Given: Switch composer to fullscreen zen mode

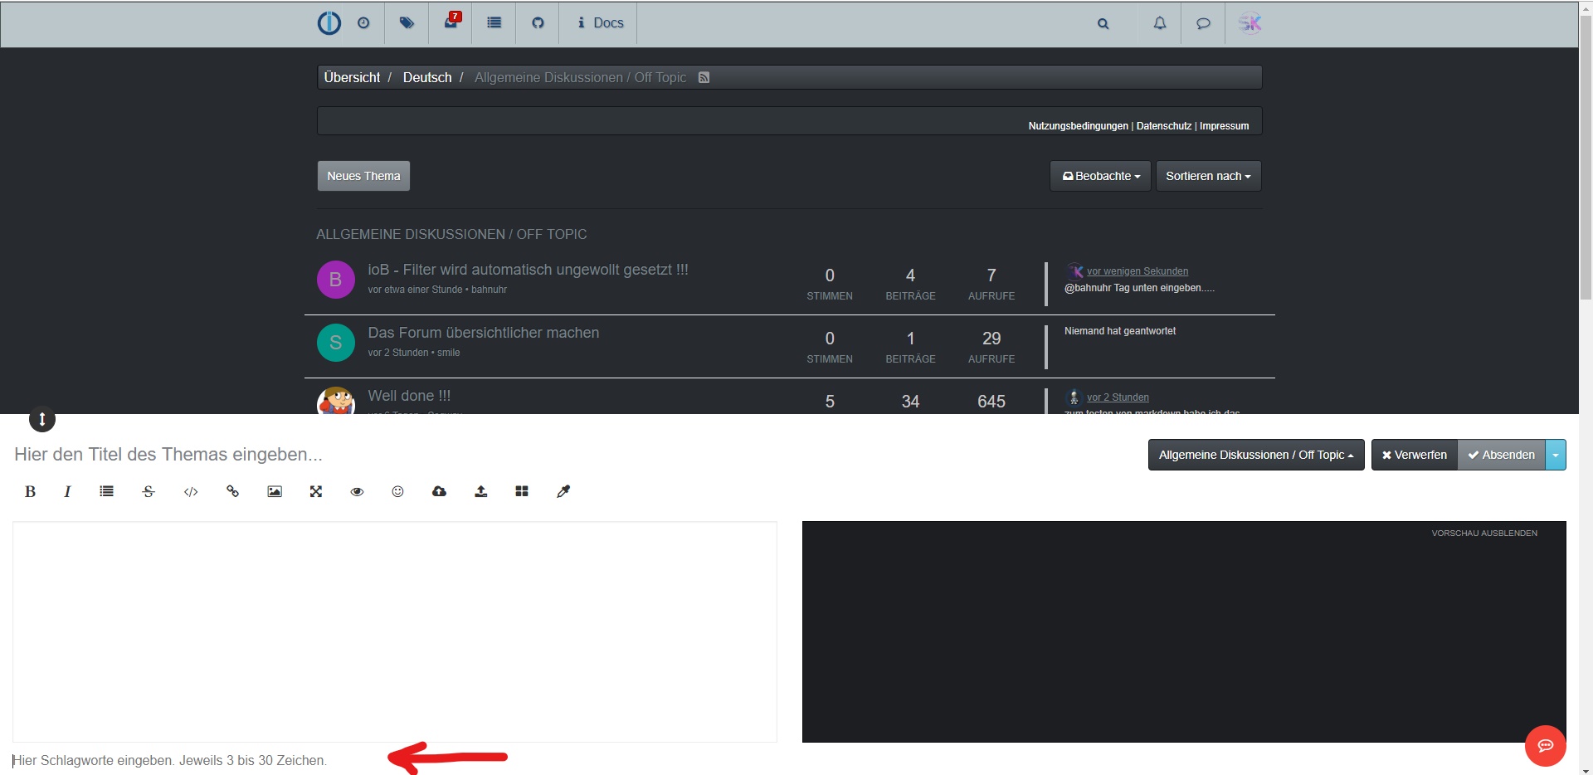Looking at the screenshot, I should click(316, 492).
